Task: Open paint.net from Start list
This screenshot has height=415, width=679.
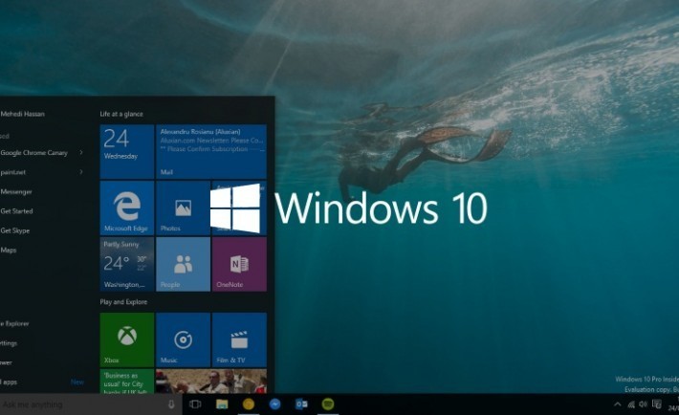Action: 13,172
